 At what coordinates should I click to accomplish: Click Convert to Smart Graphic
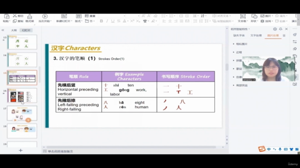223,21
